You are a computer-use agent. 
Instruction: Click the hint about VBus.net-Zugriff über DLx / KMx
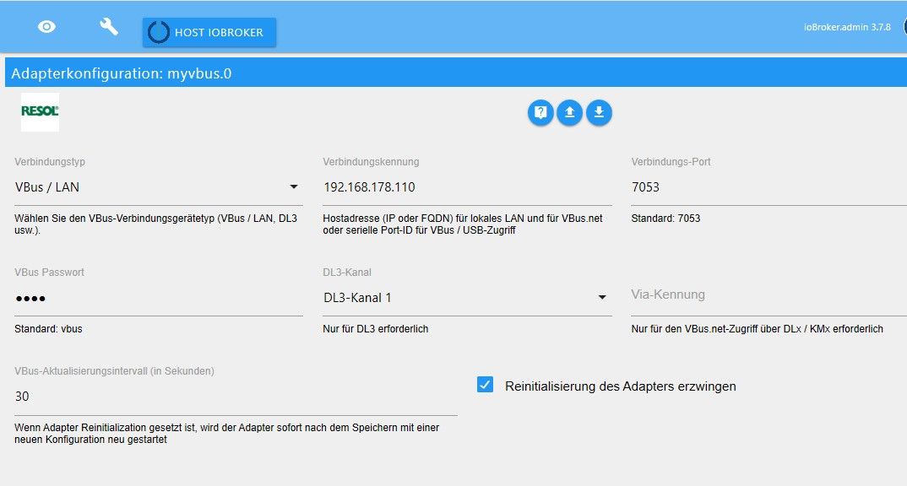[757, 329]
